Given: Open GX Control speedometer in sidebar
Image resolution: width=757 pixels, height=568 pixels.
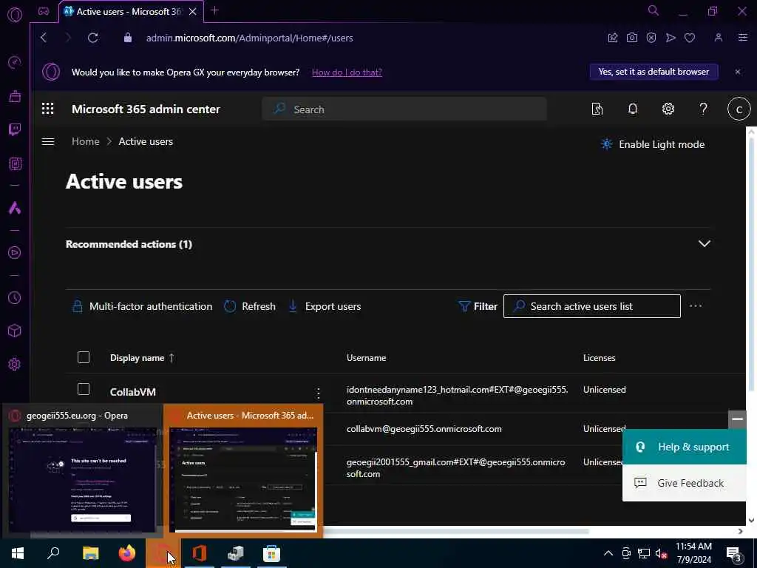Looking at the screenshot, I should [15, 62].
